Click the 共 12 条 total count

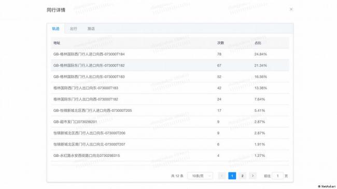coord(177,176)
